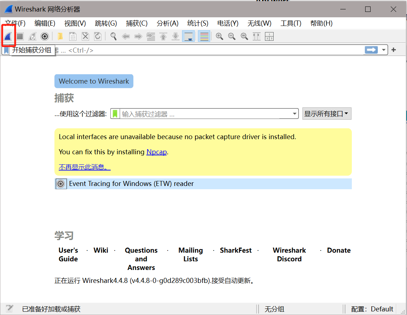Click the expert info status bar icon
407x315 pixels.
coord(10,309)
